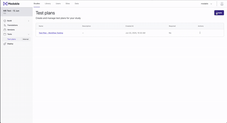
Task: Click the Medable logo
Action: coord(11,4)
